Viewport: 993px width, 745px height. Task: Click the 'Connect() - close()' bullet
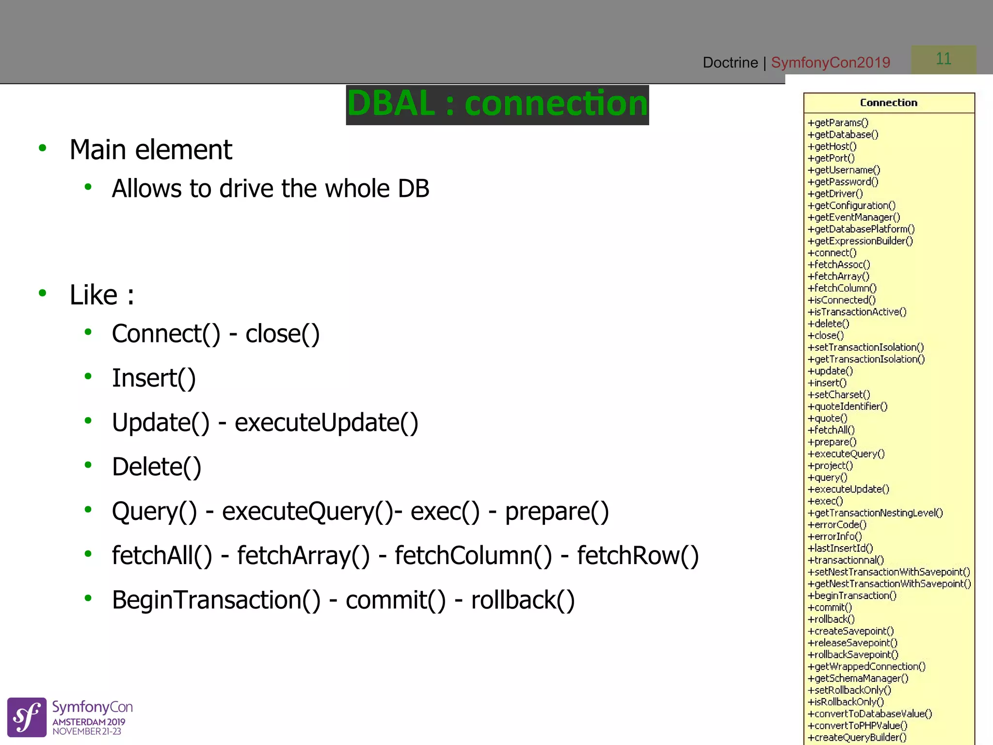(x=216, y=334)
